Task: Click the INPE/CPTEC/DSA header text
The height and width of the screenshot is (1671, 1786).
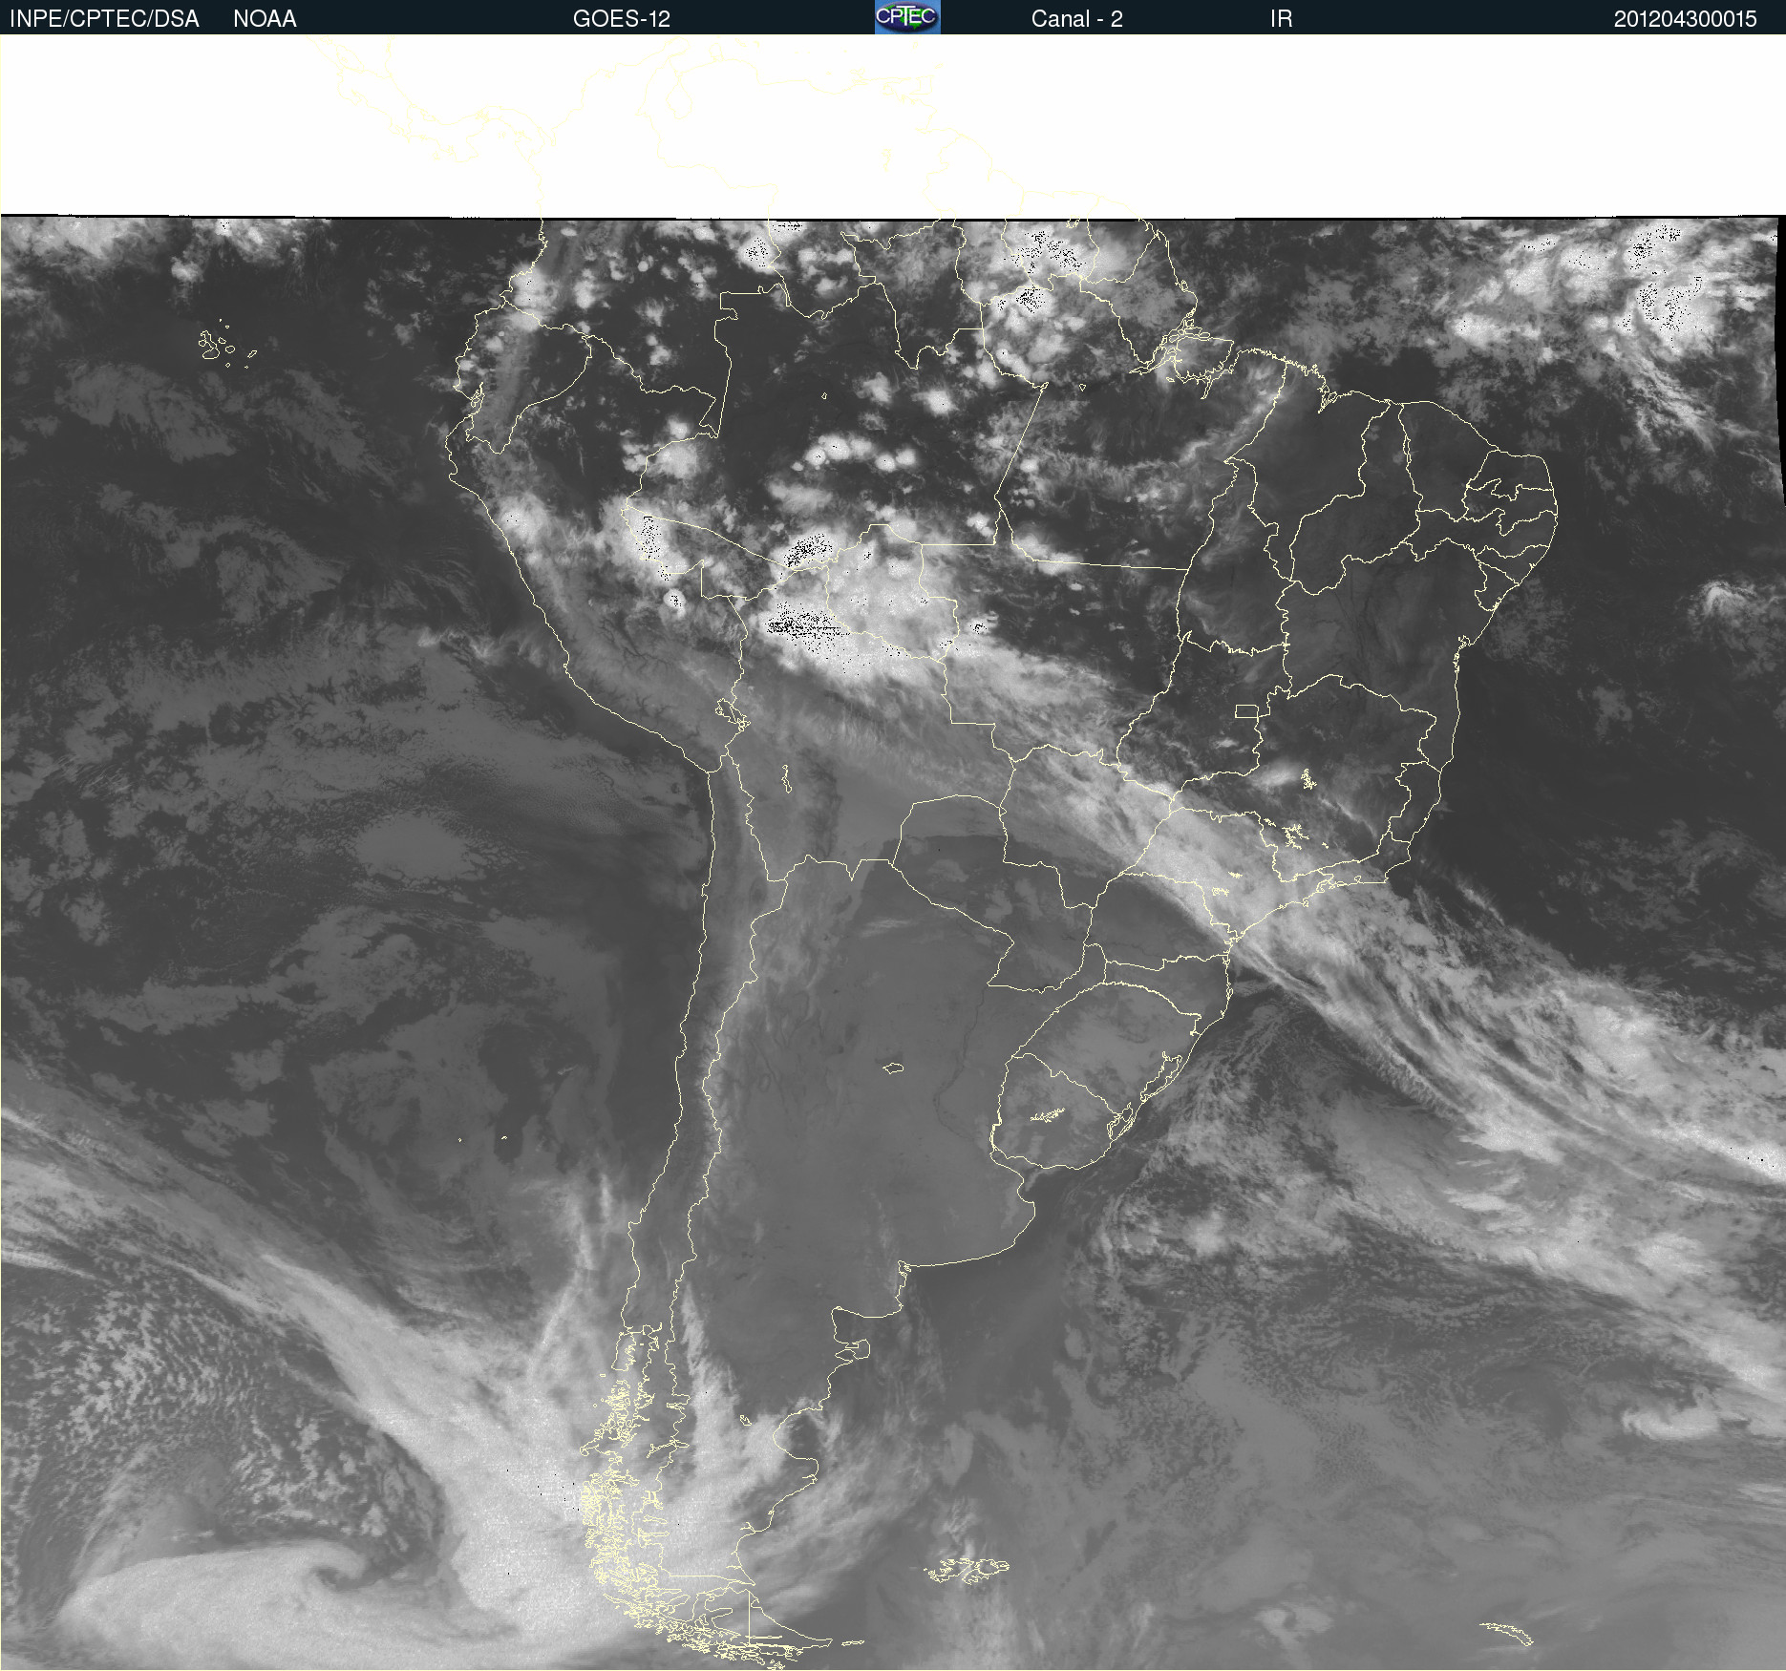Action: [x=104, y=19]
